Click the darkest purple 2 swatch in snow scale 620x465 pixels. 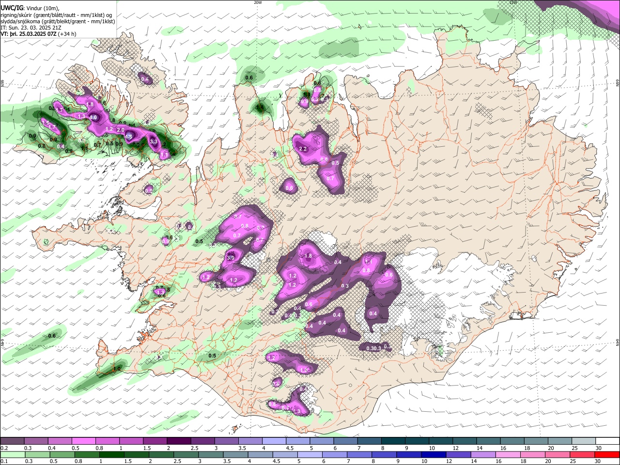click(x=178, y=441)
